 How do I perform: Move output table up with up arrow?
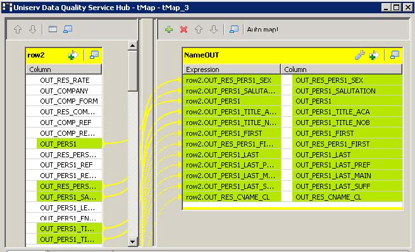click(x=199, y=29)
